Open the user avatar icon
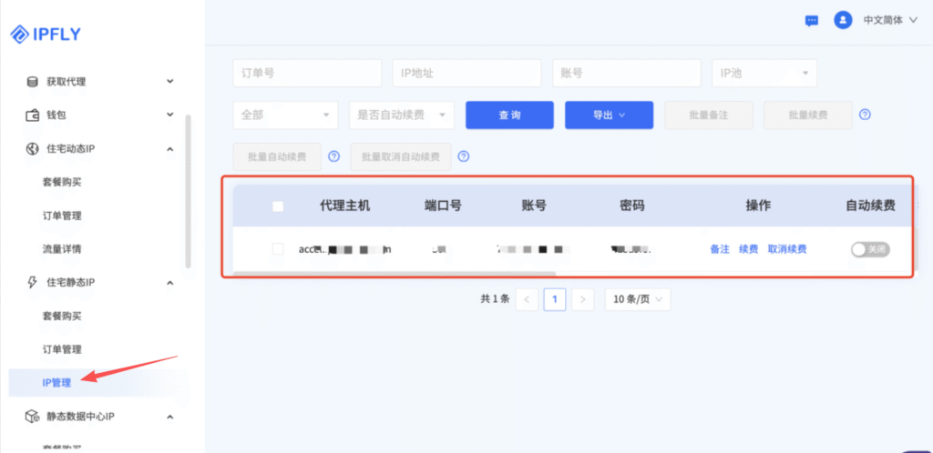Screen dimensions: 933x453 pos(843,20)
